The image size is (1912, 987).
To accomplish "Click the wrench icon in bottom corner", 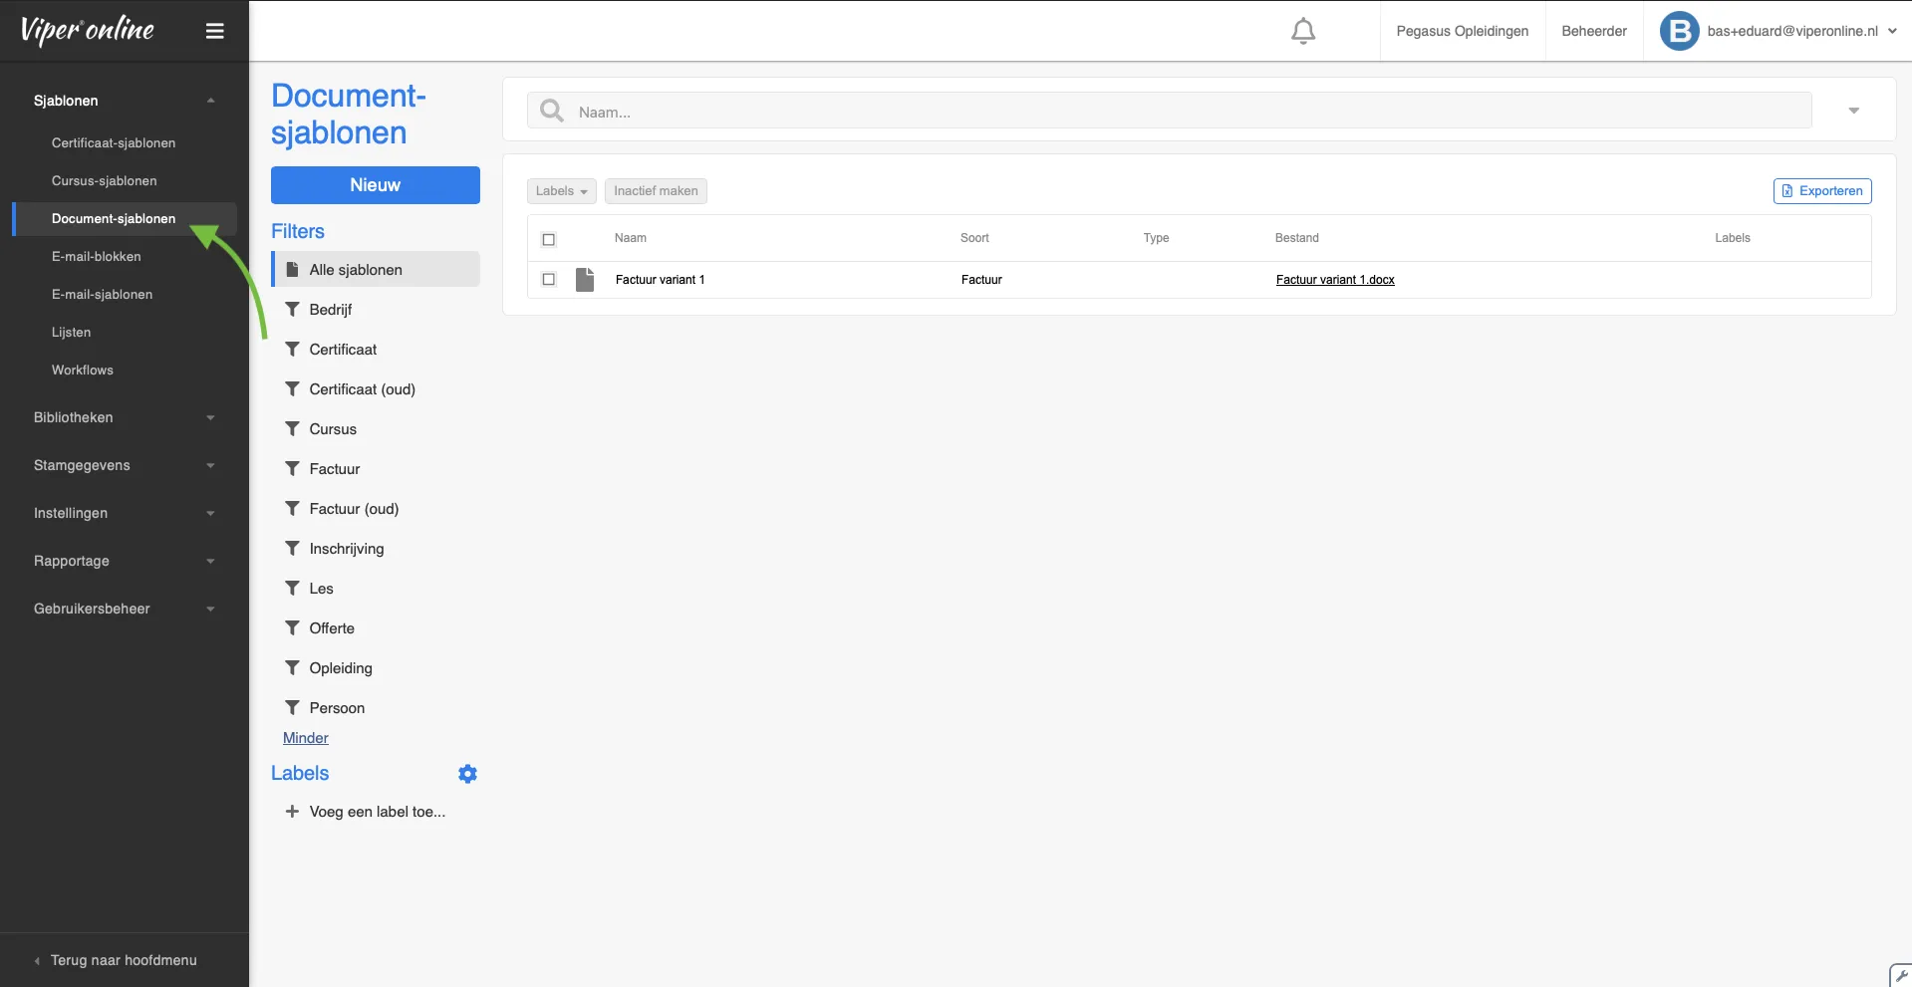I will (1901, 976).
